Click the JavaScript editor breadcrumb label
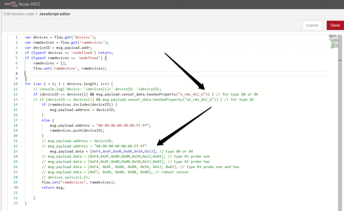Image resolution: width=344 pixels, height=211 pixels. pos(55,14)
